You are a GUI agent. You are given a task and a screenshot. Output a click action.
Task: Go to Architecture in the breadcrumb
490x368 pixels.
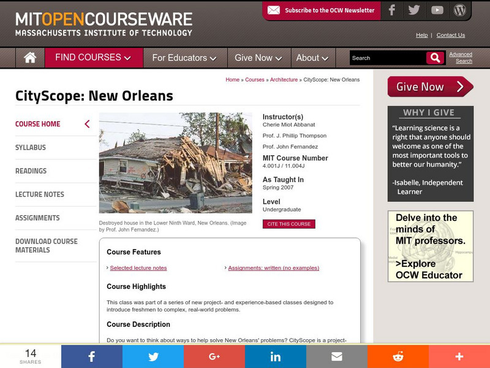[x=284, y=80]
